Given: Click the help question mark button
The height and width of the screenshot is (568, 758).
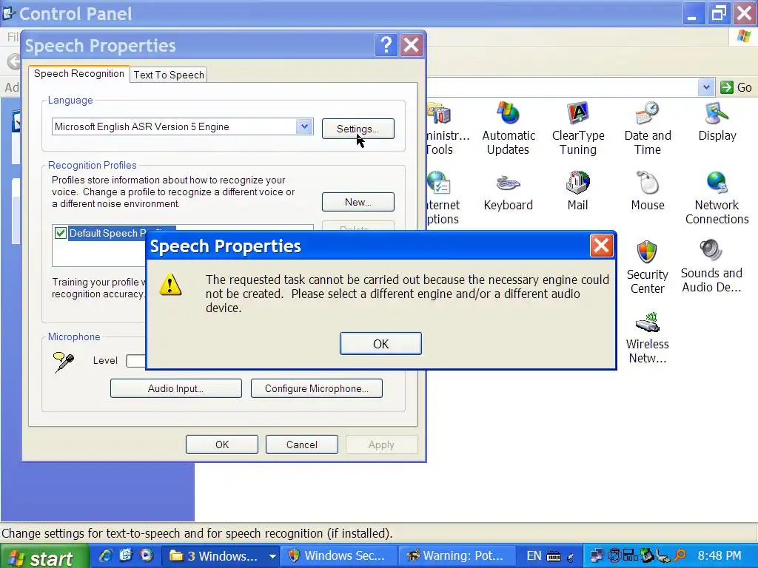Looking at the screenshot, I should [x=386, y=45].
